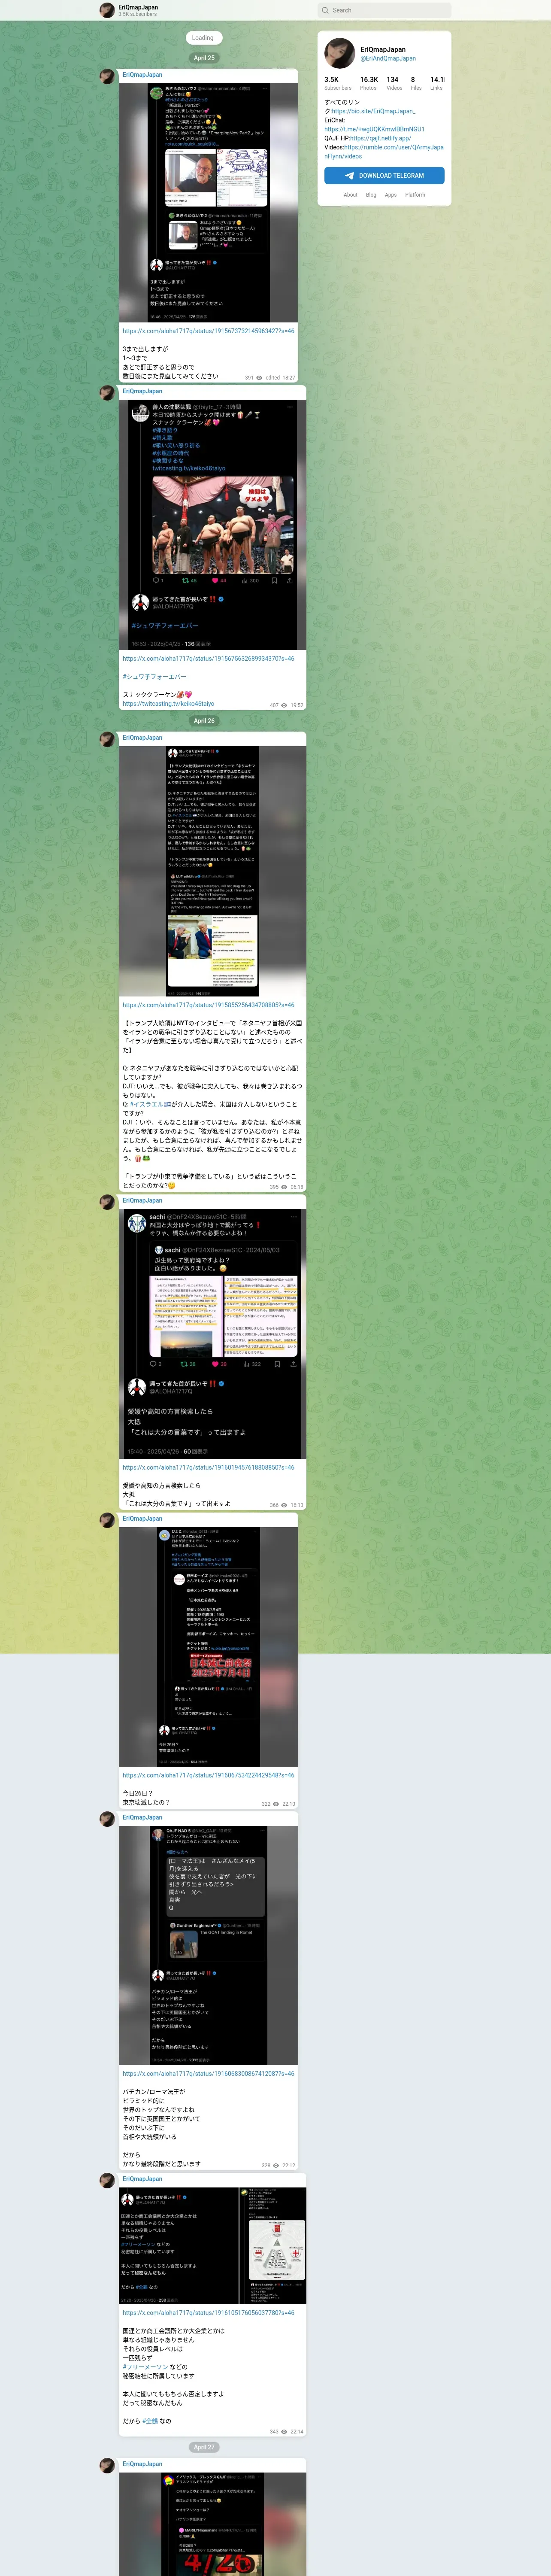Open the qajf.netlify.app link

(x=380, y=138)
